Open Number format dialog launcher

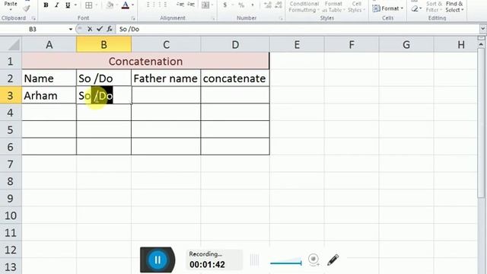click(281, 18)
